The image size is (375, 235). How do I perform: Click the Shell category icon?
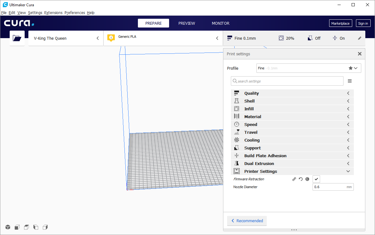pyautogui.click(x=236, y=101)
